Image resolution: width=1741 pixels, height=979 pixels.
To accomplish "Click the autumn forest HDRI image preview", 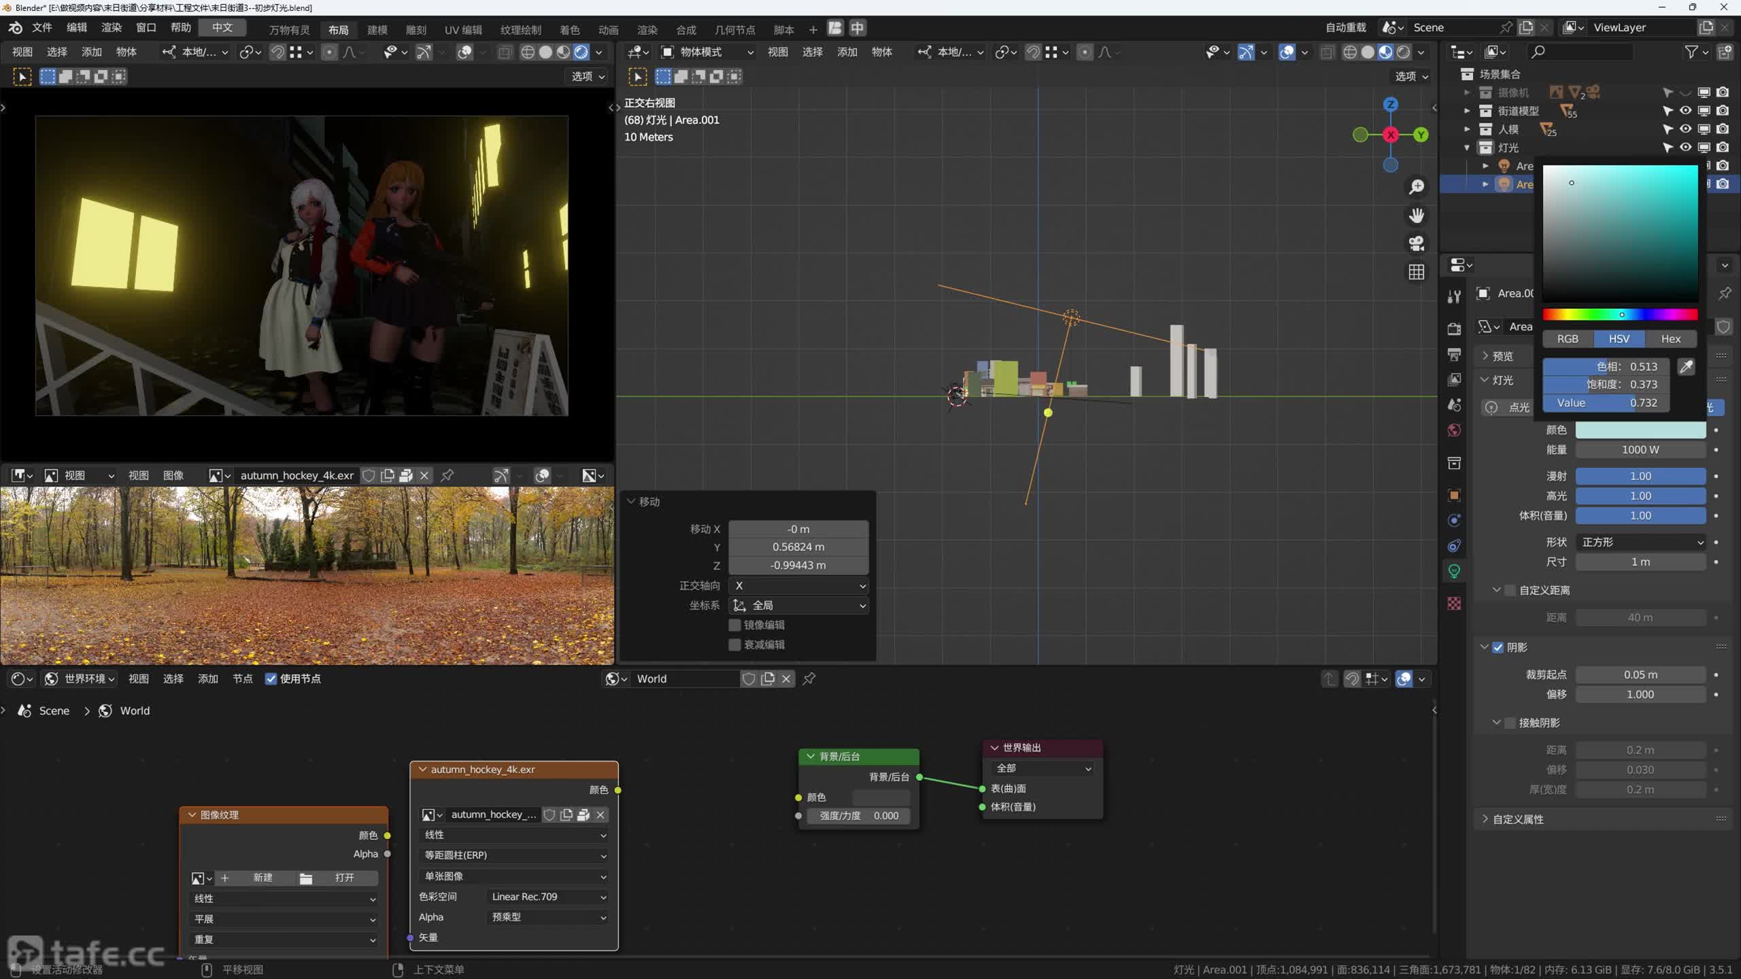I will [x=307, y=575].
